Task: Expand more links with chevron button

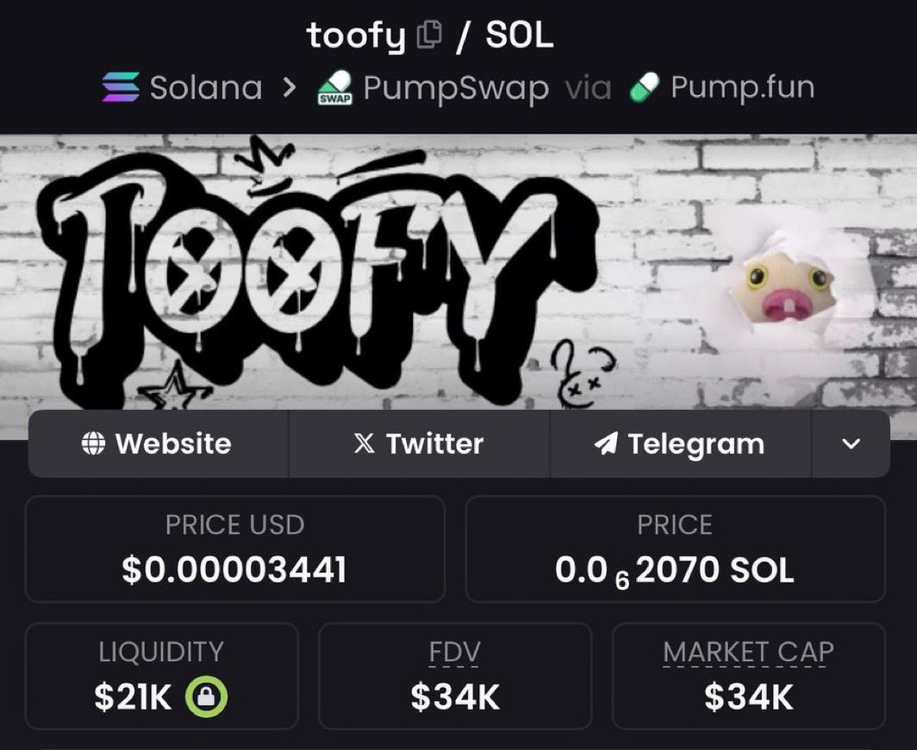Action: tap(851, 444)
